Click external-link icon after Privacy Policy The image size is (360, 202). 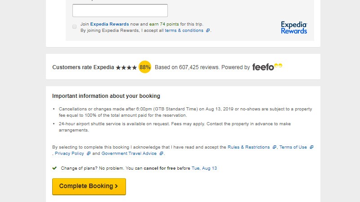pyautogui.click(x=89, y=154)
